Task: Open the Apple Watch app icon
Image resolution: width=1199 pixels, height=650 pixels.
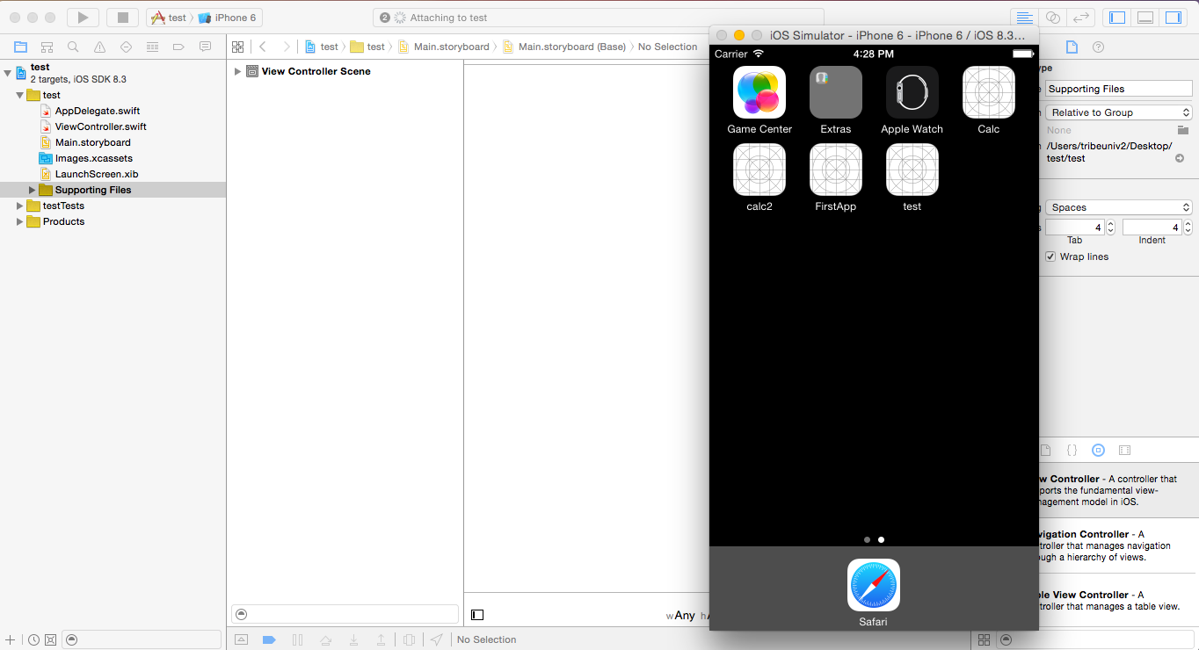Action: tap(912, 92)
